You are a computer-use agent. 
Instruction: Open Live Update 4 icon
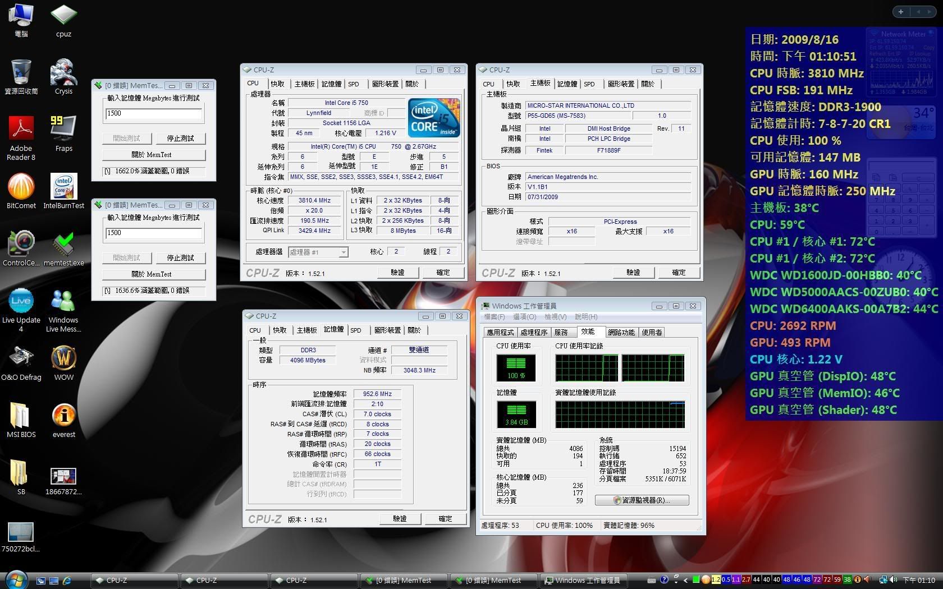[x=21, y=310]
